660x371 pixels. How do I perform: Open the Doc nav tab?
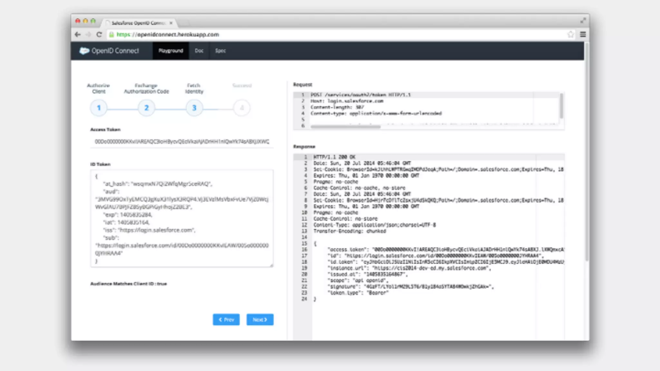(199, 51)
